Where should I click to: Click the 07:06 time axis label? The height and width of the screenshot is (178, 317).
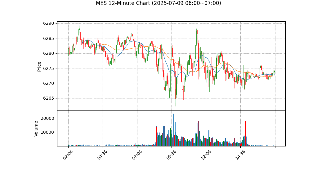pos(137,155)
